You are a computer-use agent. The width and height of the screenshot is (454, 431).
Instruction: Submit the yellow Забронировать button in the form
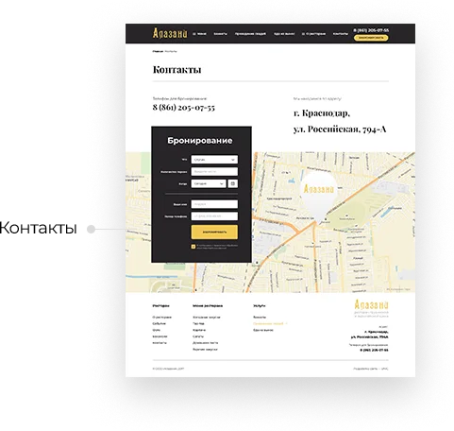[x=214, y=233]
